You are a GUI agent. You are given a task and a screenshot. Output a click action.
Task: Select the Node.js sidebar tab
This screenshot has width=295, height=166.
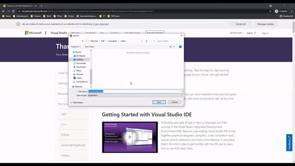(73, 155)
